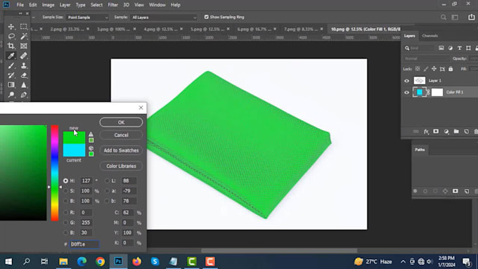478x269 pixels.
Task: Open the tool preset picker arrow
Action: point(33,18)
